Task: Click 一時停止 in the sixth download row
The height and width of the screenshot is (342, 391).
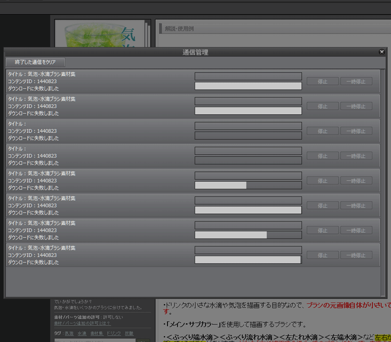Action: 356,205
